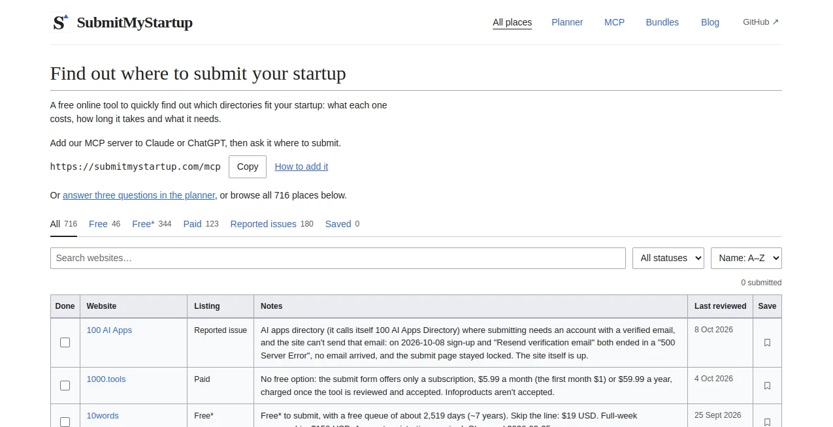Open the Planner page
The width and height of the screenshot is (833, 427).
pos(567,22)
